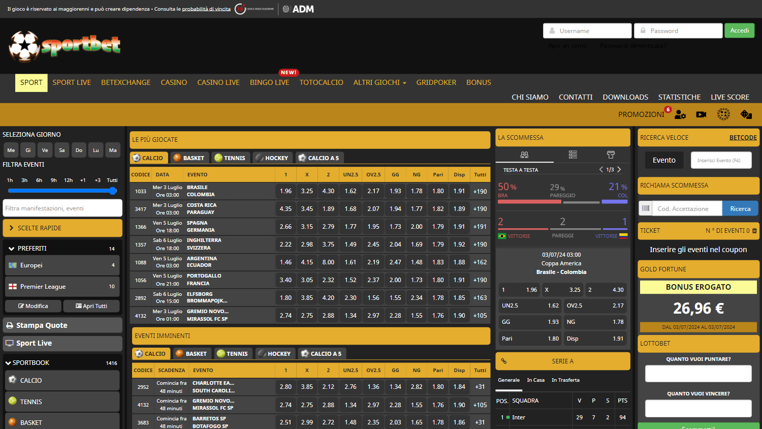
Task: Switch to Hockey tab in Eventi Imminenti
Action: tap(275, 353)
